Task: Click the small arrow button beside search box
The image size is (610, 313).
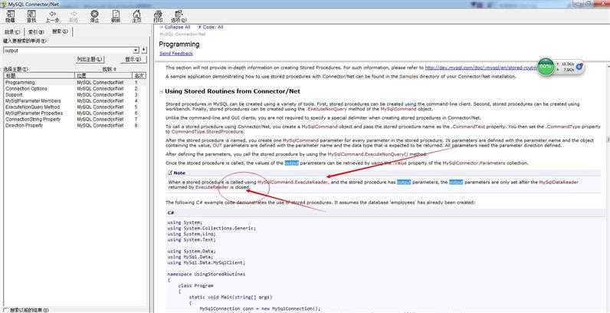Action: [x=144, y=50]
